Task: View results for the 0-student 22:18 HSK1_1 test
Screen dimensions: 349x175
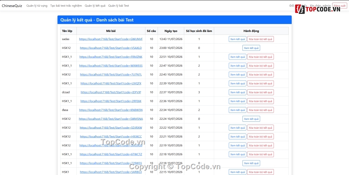Action: tap(251, 163)
